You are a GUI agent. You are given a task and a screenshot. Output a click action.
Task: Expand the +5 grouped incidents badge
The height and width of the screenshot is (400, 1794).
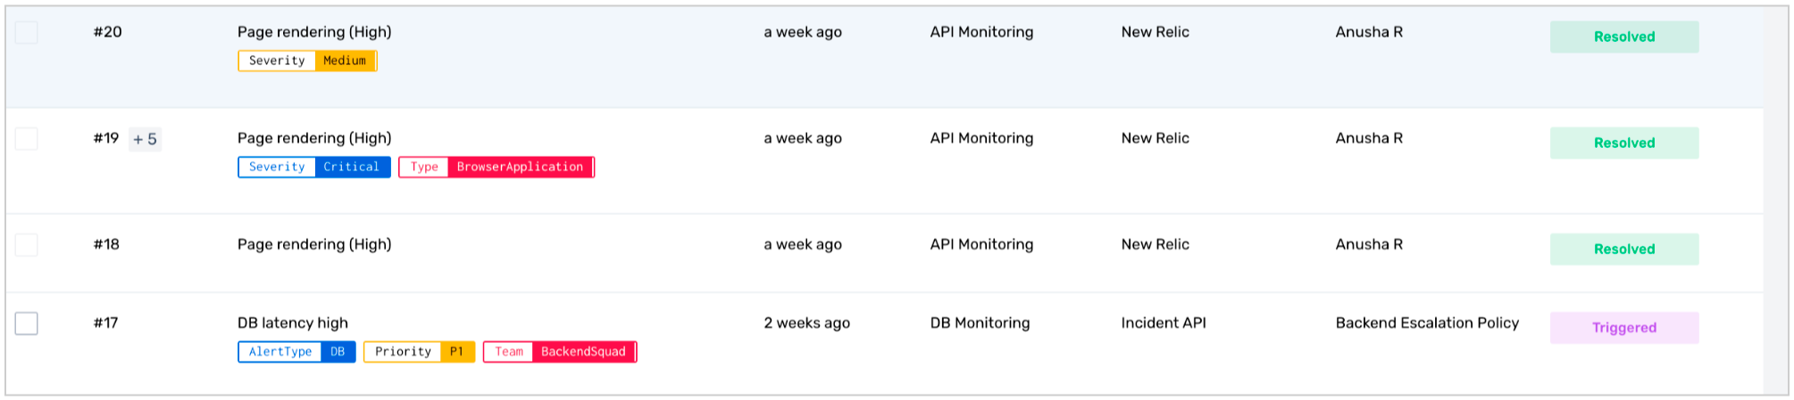coord(145,139)
